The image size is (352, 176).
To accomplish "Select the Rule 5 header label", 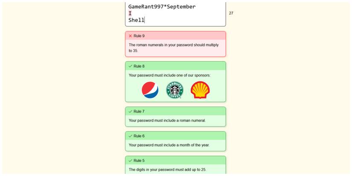I will point(139,161).
